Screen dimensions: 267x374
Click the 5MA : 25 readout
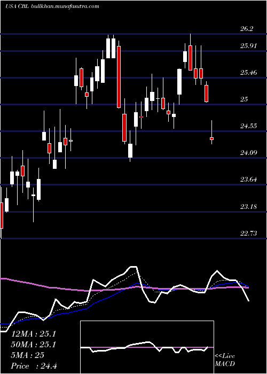pyautogui.click(x=28, y=355)
